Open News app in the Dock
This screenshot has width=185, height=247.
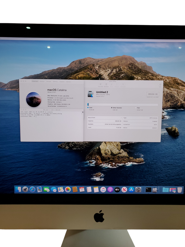124,190
